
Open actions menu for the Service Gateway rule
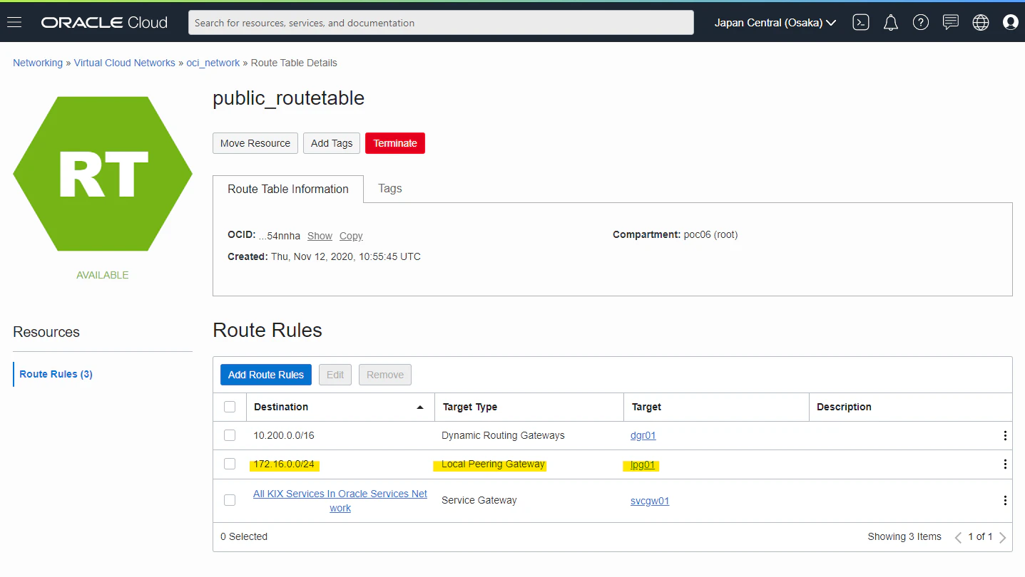pos(1005,500)
